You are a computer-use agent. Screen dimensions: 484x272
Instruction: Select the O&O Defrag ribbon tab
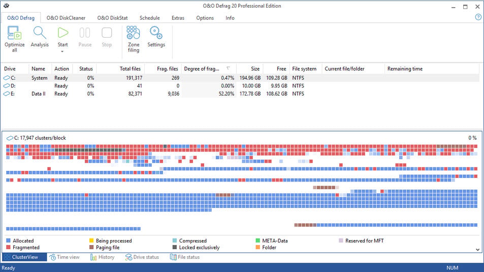coord(21,18)
